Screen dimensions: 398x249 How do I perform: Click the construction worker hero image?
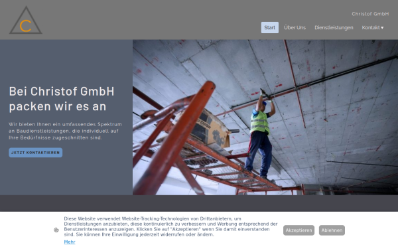265,118
